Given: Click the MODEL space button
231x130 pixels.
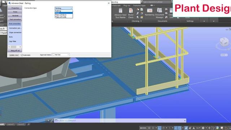Looking at the screenshot, I should click(x=143, y=128).
